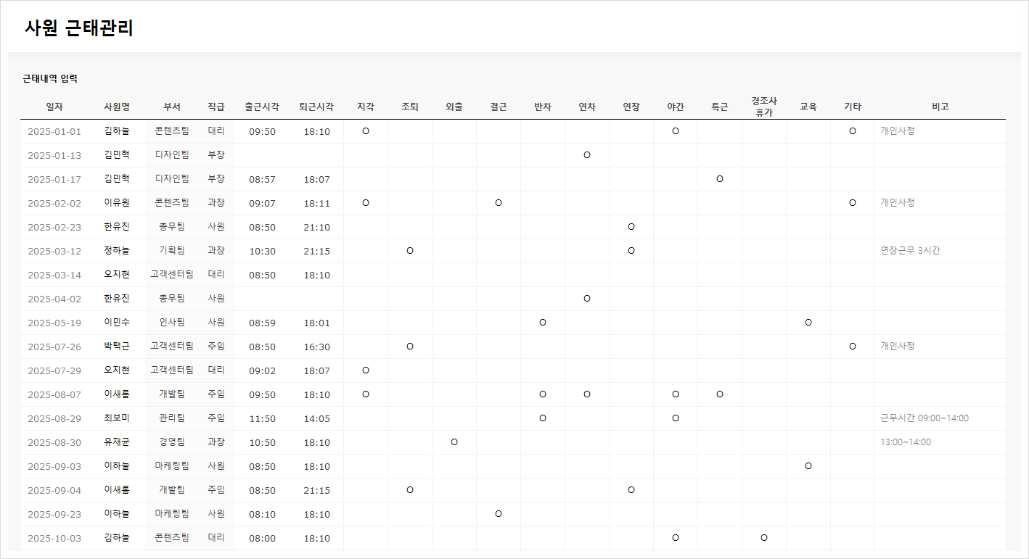Click the clock-out time 16:30
The height and width of the screenshot is (559, 1029).
tap(316, 347)
